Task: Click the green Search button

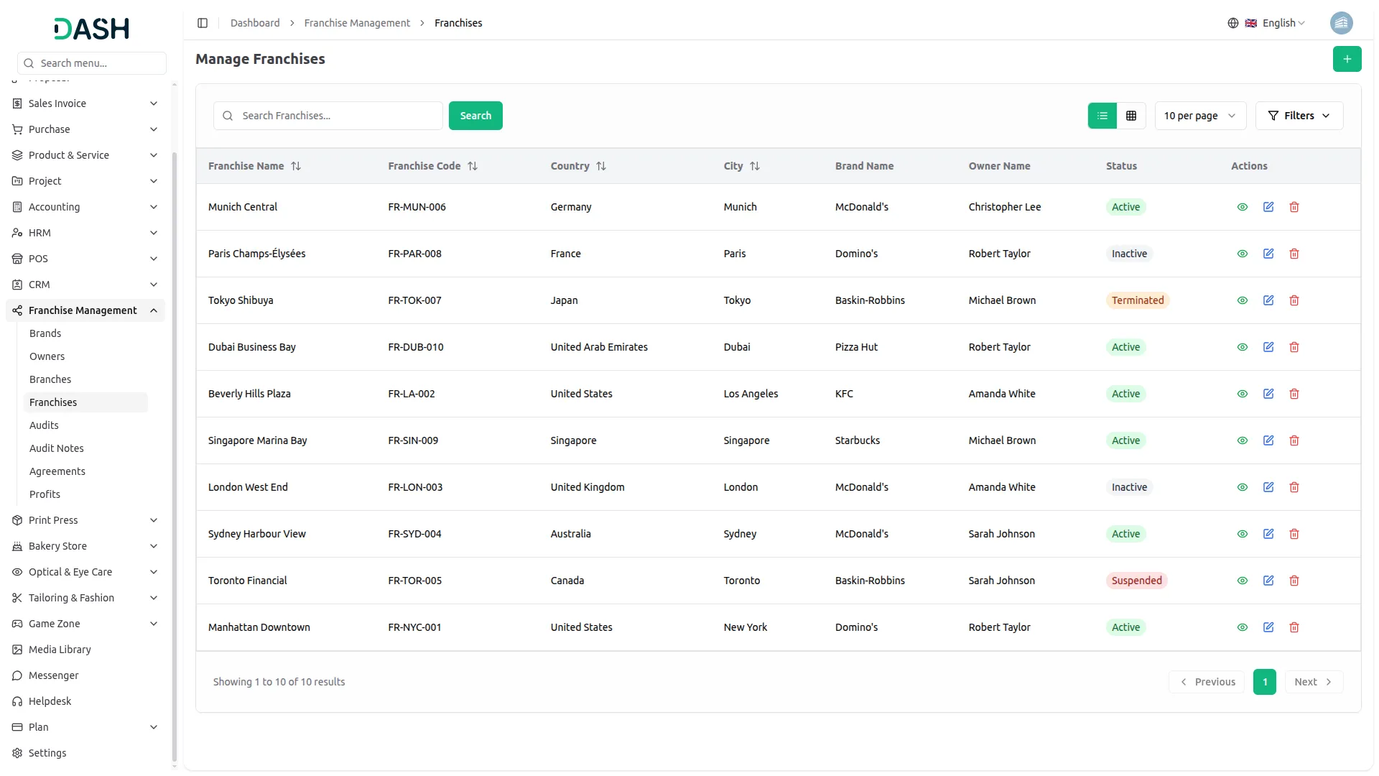Action: click(x=475, y=116)
